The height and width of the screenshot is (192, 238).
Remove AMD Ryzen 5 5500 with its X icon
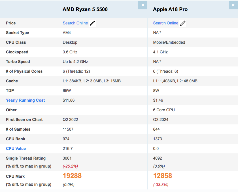143,5
